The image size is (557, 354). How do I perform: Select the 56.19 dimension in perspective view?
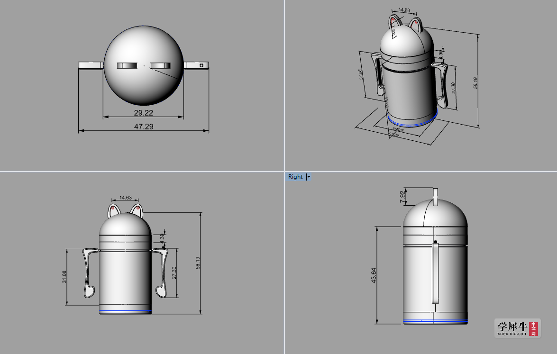475,83
